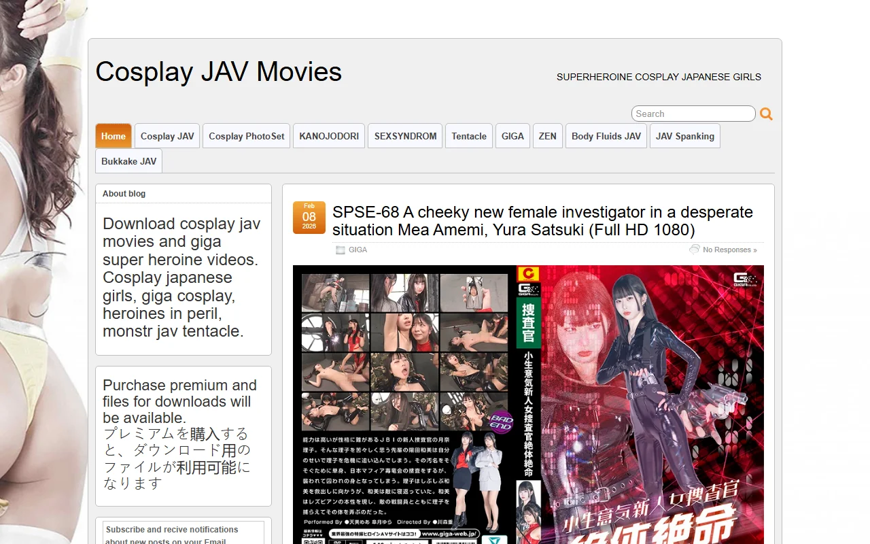The width and height of the screenshot is (870, 544).
Task: Open the SPSE-68 movie cover image
Action: pyautogui.click(x=528, y=405)
